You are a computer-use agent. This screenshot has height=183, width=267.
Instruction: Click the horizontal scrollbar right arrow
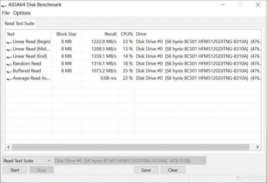(x=257, y=147)
